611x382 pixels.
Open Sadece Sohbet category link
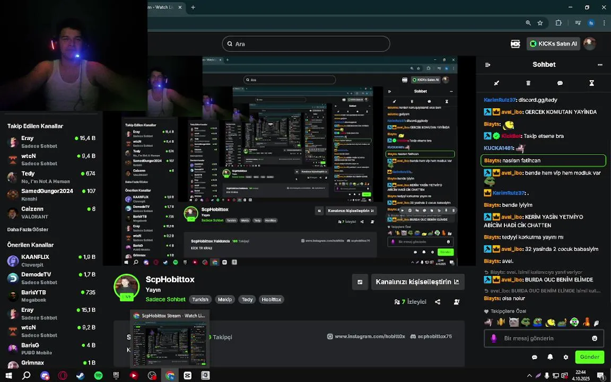(165, 299)
